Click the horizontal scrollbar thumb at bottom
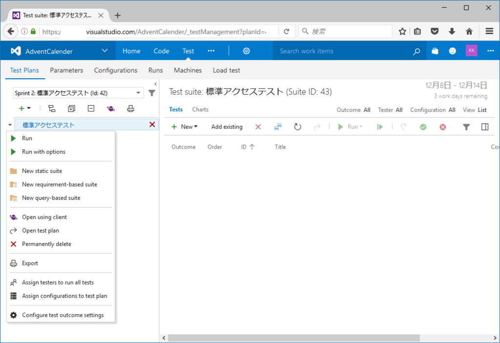This screenshot has width=500, height=343. tap(293, 338)
